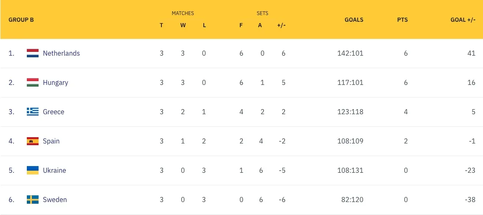The image size is (483, 215).
Task: Click Netherlands goals score 142:101
Action: [x=350, y=53]
